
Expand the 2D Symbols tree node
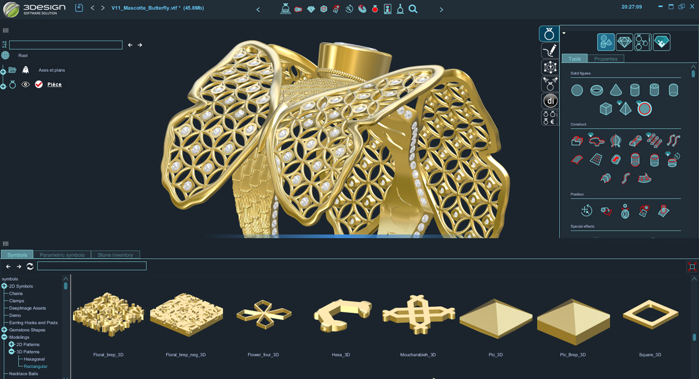(x=5, y=286)
